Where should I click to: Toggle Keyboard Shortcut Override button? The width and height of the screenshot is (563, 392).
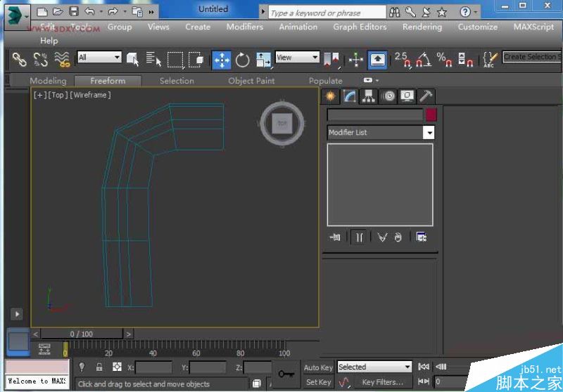[x=377, y=60]
